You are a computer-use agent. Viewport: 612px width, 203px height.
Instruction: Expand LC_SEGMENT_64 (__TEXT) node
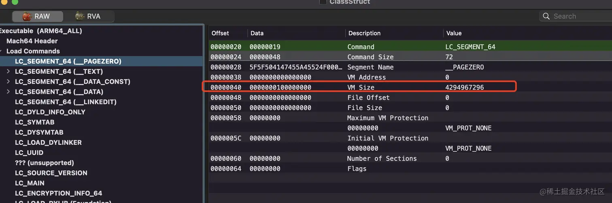8,72
